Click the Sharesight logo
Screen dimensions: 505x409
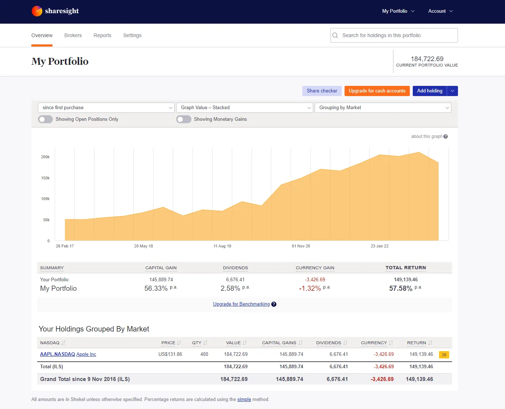[x=55, y=11]
